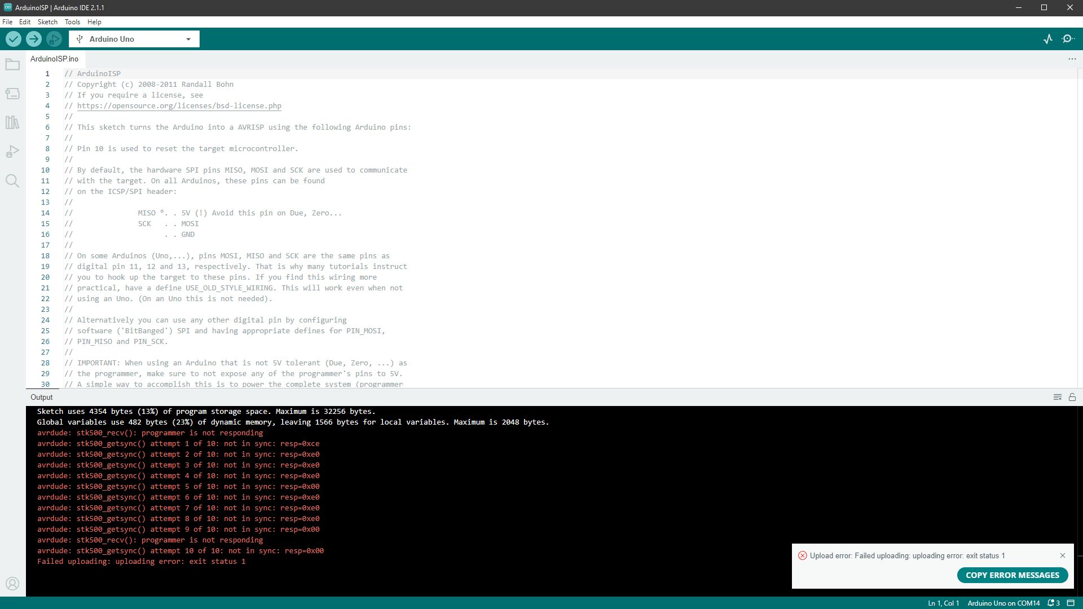Open the Library Manager panel

(x=12, y=122)
